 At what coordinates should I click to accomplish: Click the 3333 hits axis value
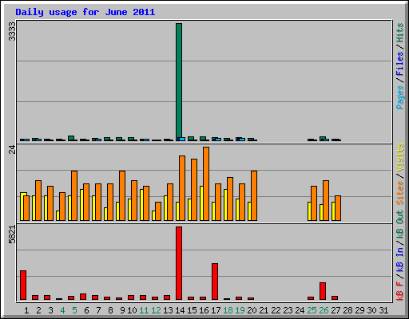(12, 32)
